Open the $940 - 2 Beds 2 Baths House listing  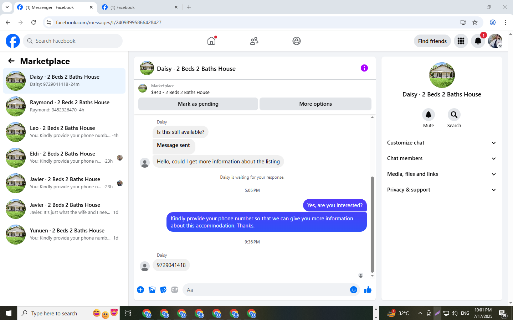point(180,92)
